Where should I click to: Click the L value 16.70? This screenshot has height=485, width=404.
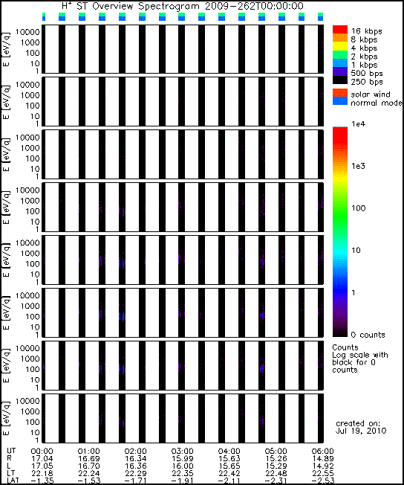click(88, 466)
